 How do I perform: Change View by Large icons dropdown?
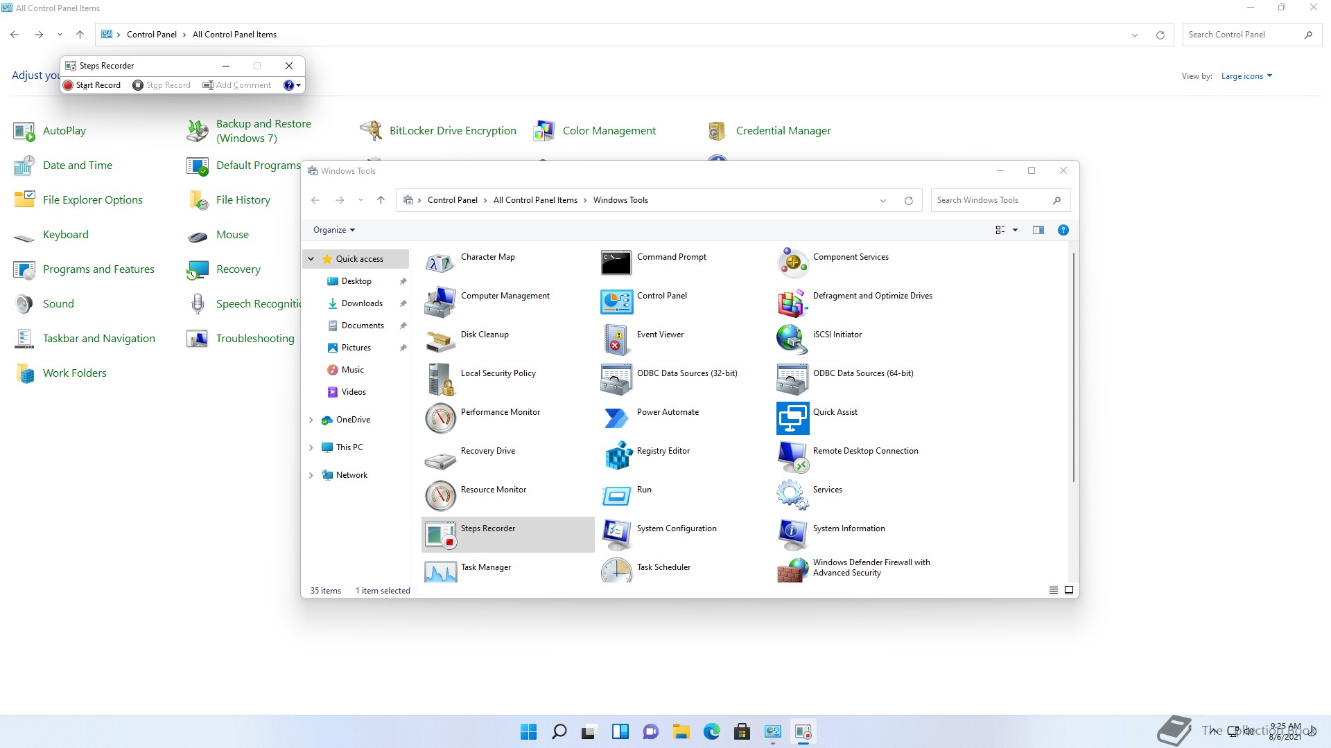click(1246, 76)
